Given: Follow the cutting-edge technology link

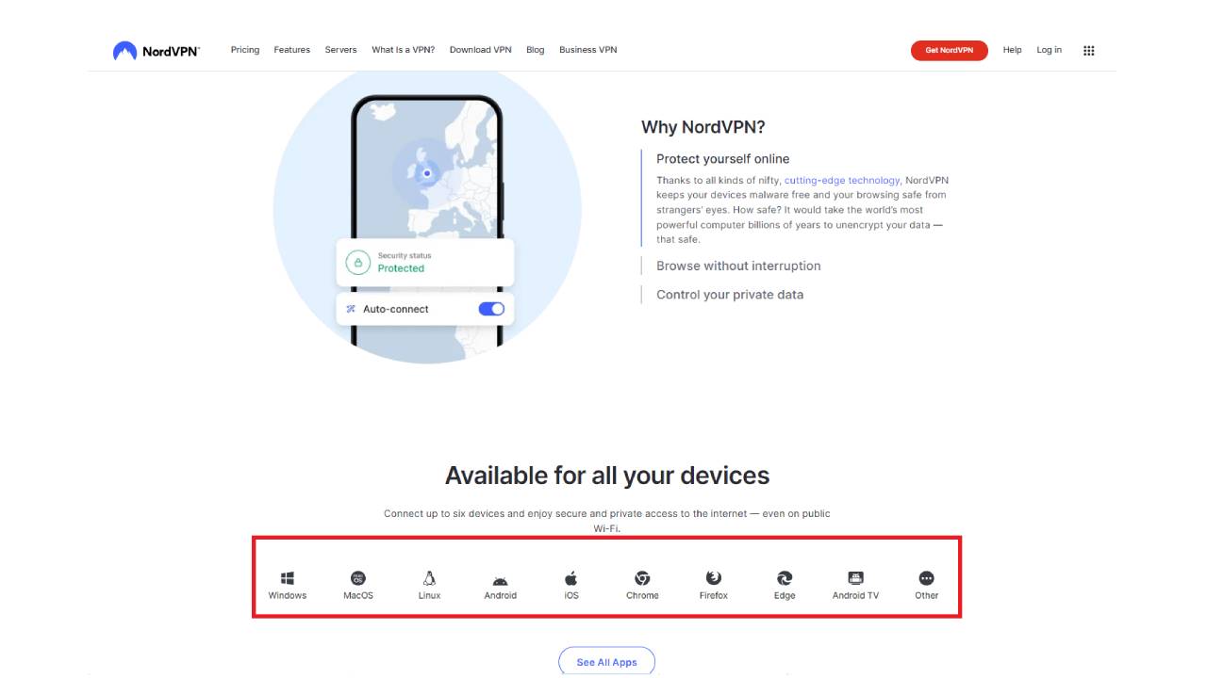Looking at the screenshot, I should (842, 180).
